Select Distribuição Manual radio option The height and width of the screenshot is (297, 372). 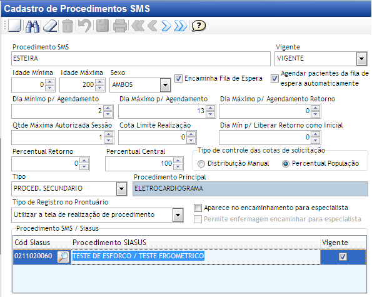pos(201,164)
